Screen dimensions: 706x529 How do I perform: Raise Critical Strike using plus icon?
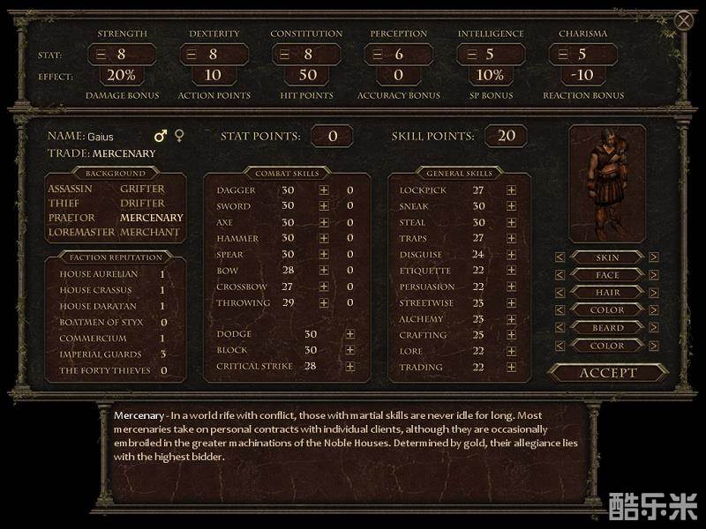pyautogui.click(x=350, y=366)
